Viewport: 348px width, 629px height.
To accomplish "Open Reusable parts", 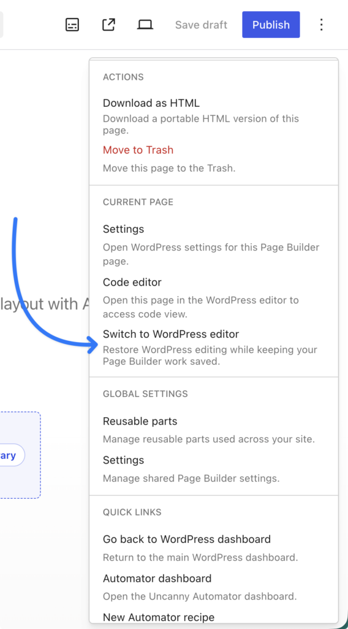I will pos(140,421).
